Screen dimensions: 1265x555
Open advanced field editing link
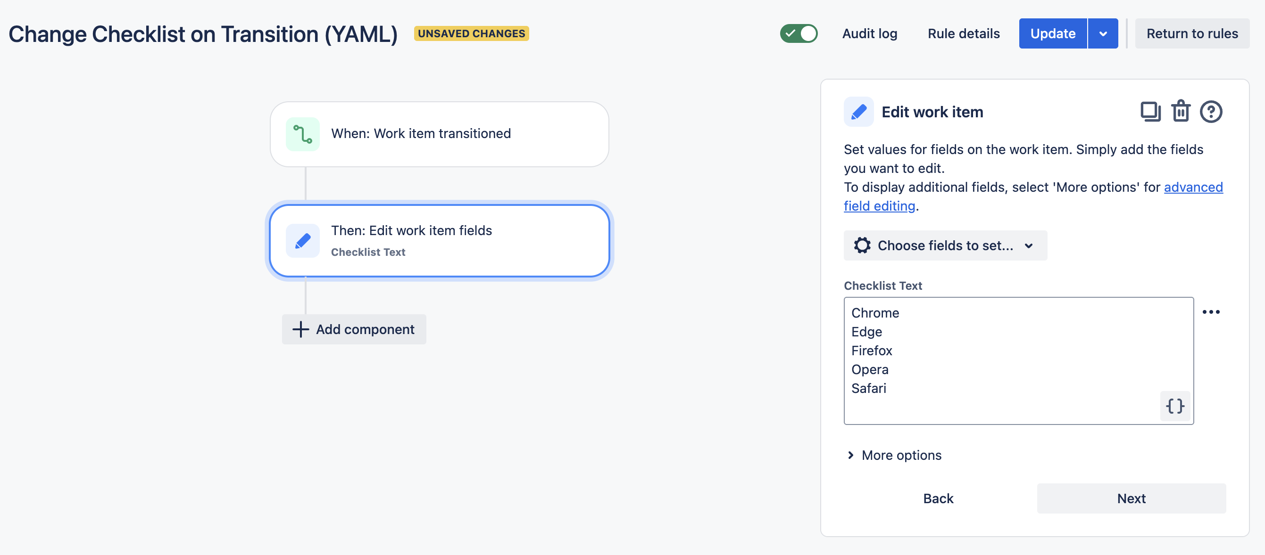1193,188
